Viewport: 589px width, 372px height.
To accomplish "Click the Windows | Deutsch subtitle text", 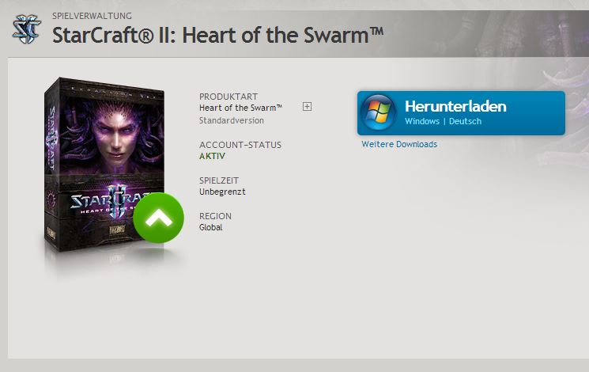I will coord(443,121).
